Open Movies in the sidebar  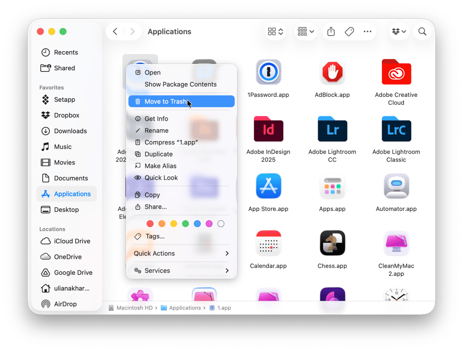pos(67,162)
